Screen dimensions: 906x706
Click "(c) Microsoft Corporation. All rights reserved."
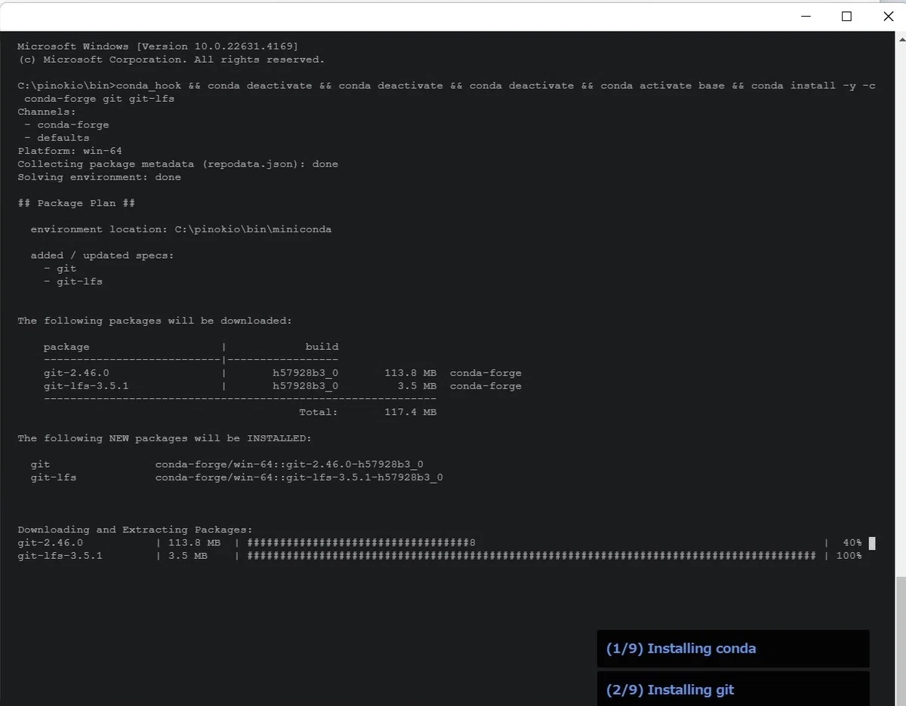(171, 60)
